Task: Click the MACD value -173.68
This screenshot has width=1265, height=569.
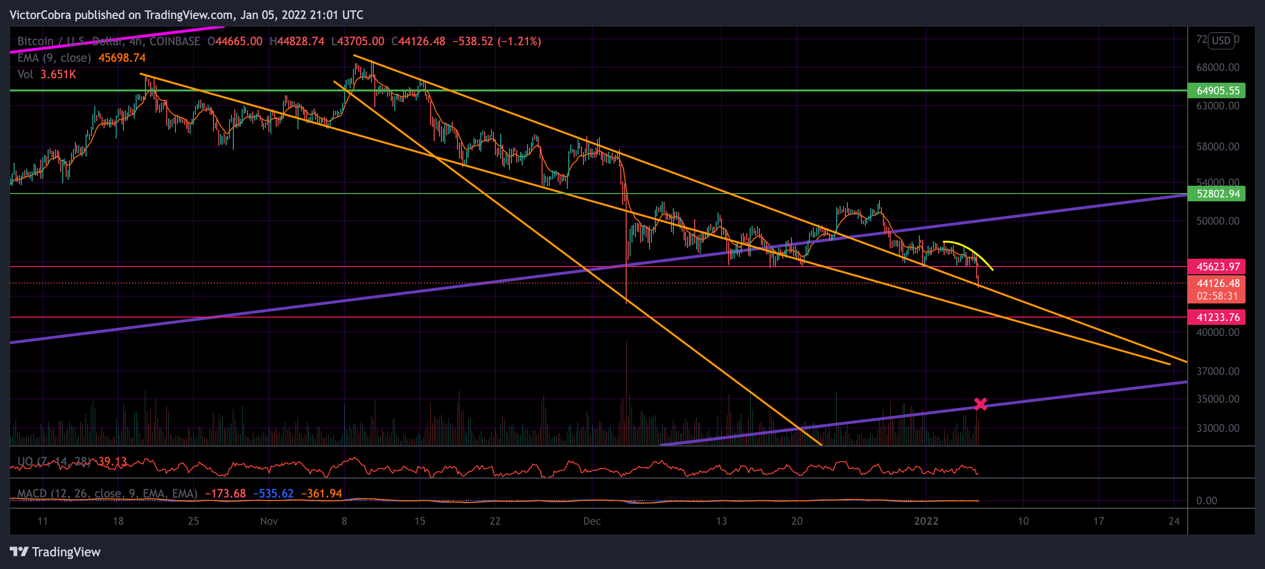Action: pos(226,493)
